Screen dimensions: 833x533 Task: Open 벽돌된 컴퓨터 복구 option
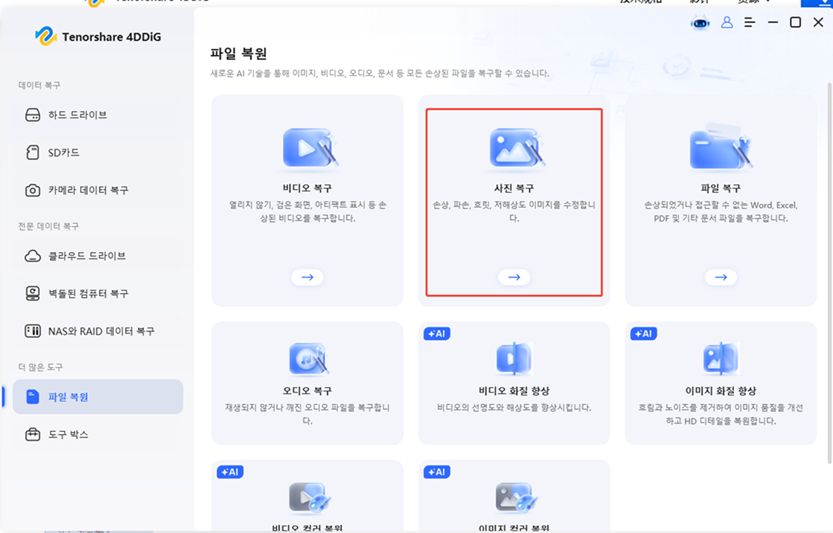coord(98,294)
